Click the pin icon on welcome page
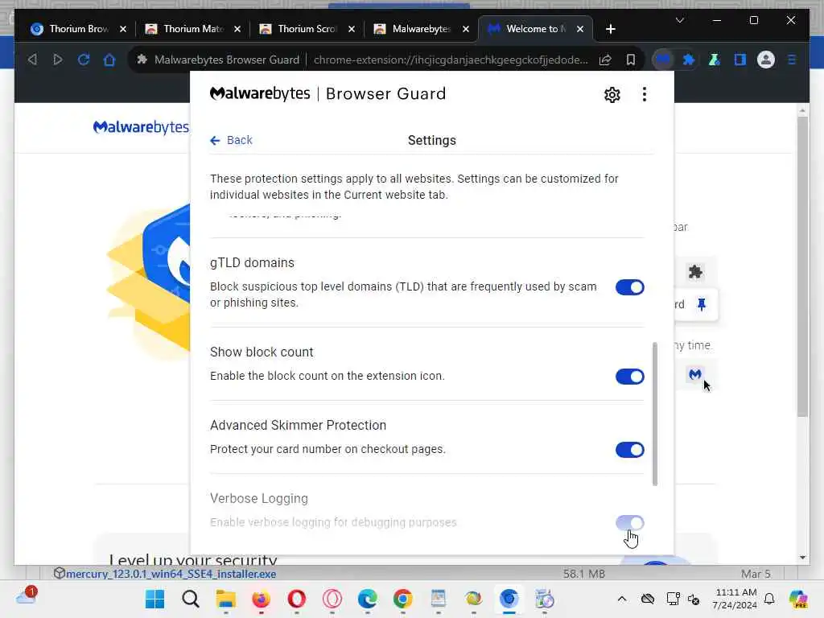The height and width of the screenshot is (618, 824). 702,304
